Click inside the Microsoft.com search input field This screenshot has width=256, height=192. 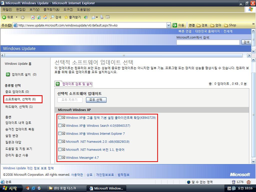[x=208, y=42]
